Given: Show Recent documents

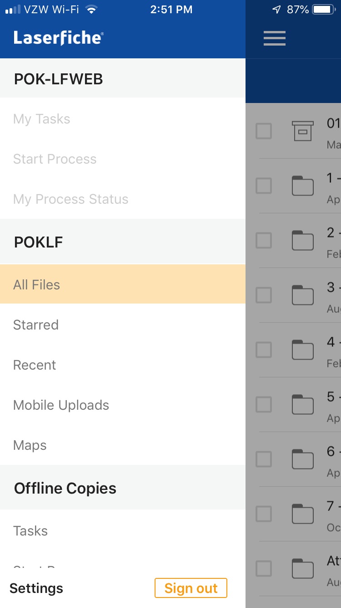Looking at the screenshot, I should [35, 365].
